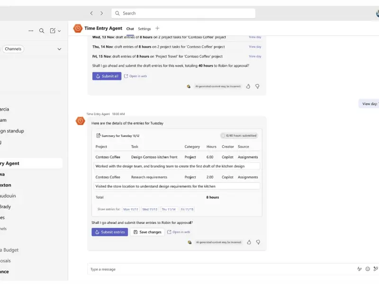Click the Type a message input field
Image resolution: width=379 pixels, height=284 pixels.
pyautogui.click(x=218, y=269)
